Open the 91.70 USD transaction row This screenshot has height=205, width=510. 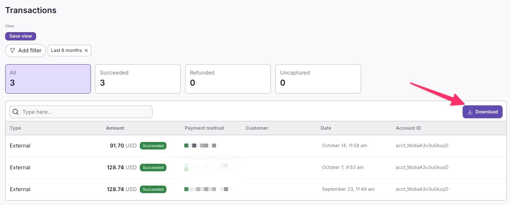coord(118,146)
